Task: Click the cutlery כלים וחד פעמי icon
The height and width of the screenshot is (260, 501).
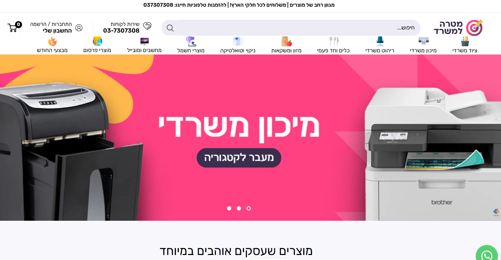Action: (x=333, y=41)
